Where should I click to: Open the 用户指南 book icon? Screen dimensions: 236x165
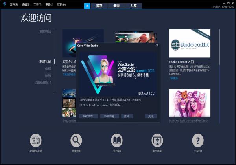coord(117,140)
